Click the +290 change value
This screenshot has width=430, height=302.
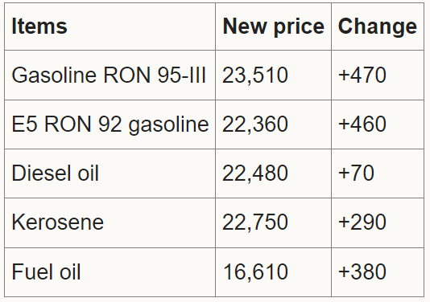tap(362, 222)
